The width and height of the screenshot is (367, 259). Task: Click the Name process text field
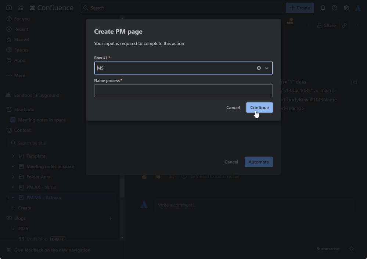coord(183,90)
